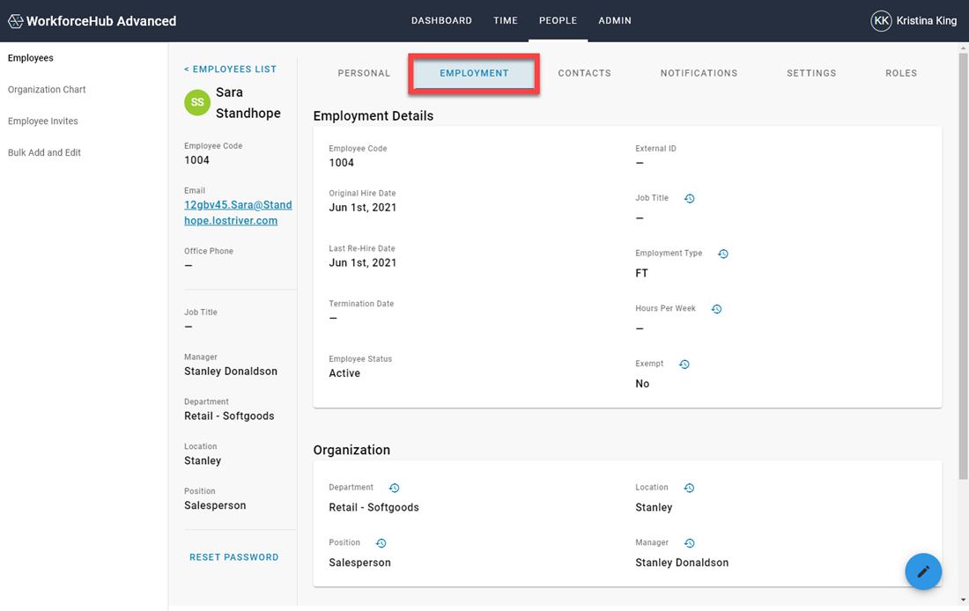View Hours Per Week history icon
The height and width of the screenshot is (611, 969).
click(716, 309)
